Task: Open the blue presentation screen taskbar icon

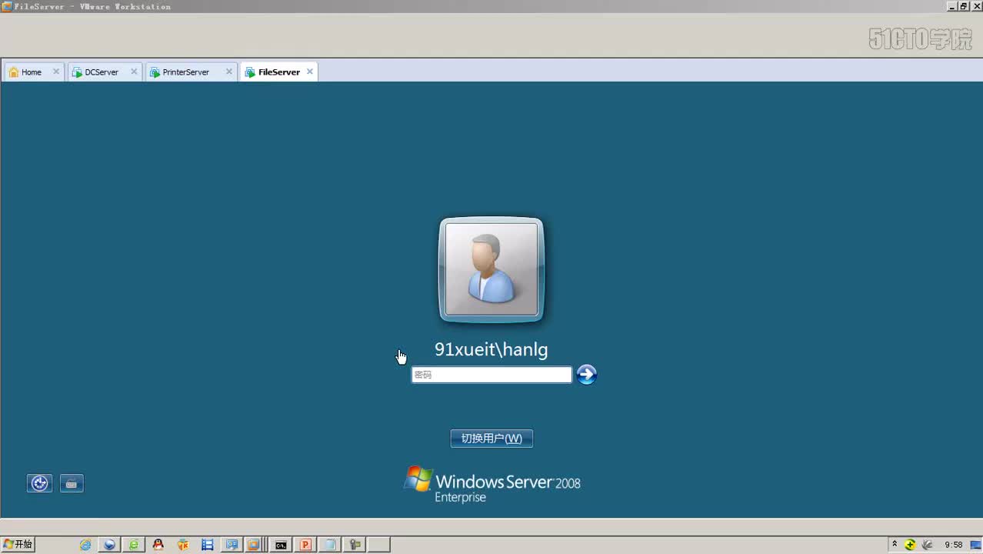Action: click(232, 545)
